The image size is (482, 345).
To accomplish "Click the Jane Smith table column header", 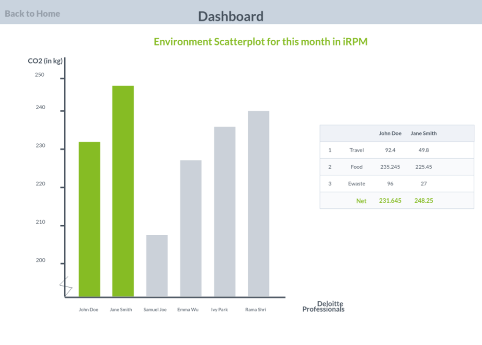I will coord(424,134).
